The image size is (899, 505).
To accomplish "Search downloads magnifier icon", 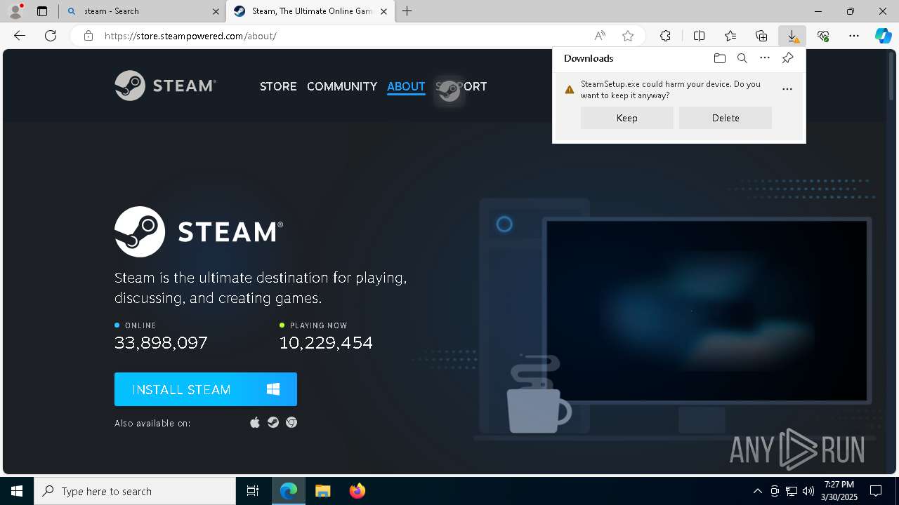I will click(742, 58).
